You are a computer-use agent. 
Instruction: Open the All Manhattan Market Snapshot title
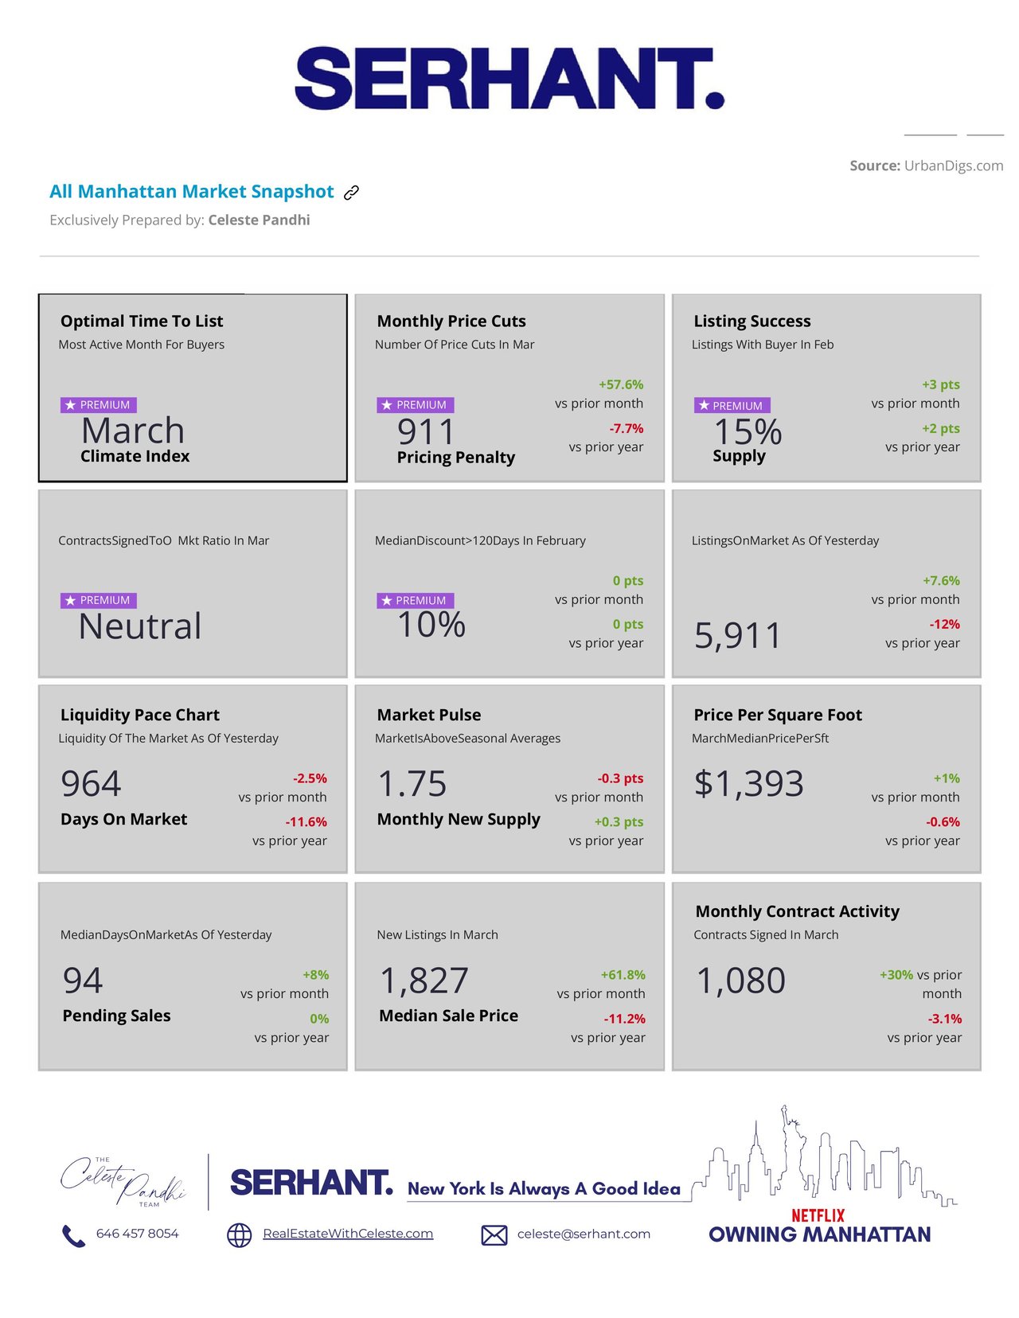192,192
